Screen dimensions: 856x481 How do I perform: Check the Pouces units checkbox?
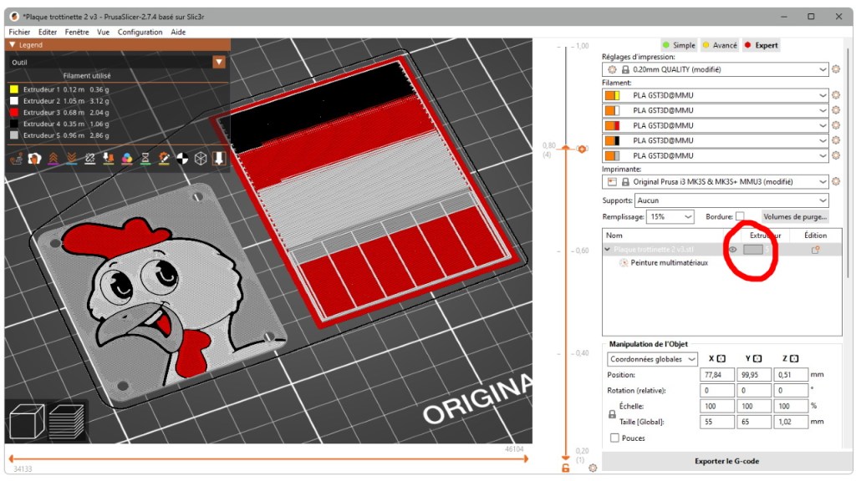(x=615, y=438)
